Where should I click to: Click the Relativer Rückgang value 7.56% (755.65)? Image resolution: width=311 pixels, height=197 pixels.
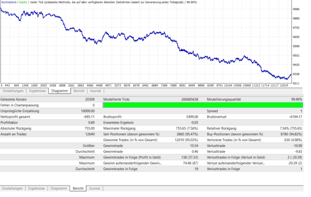(x=291, y=129)
